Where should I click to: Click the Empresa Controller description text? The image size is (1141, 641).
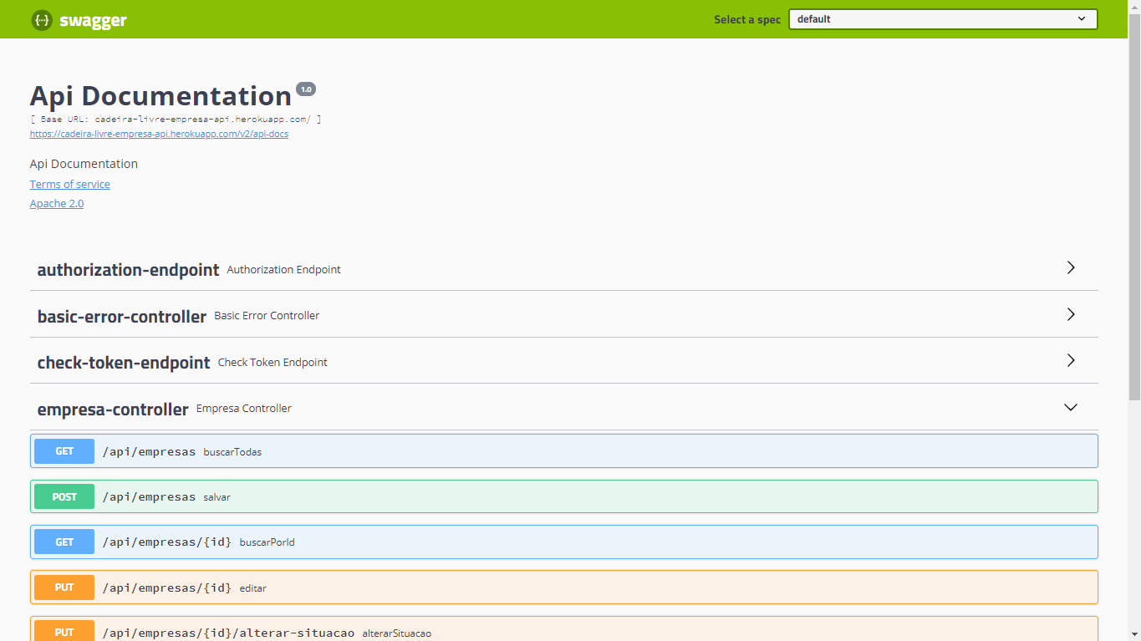coord(244,409)
